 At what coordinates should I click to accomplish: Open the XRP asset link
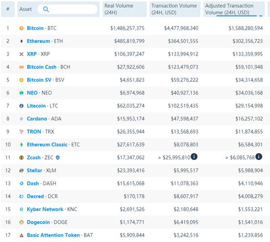tap(32, 54)
